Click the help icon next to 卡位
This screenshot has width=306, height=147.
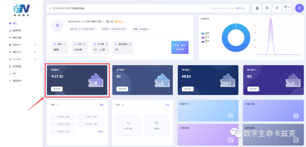[x=84, y=44]
